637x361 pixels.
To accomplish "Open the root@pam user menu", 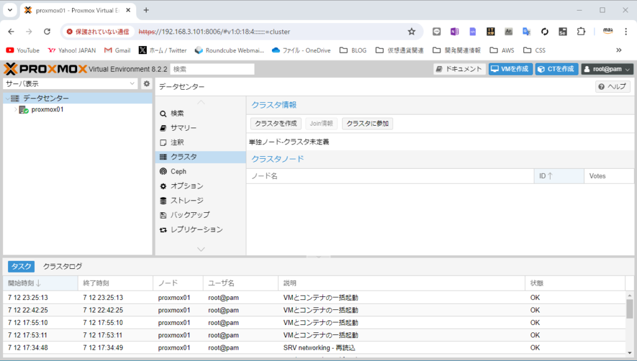I will click(x=607, y=69).
